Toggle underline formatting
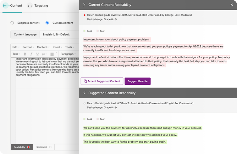This screenshot has width=237, height=154. tap(37, 54)
